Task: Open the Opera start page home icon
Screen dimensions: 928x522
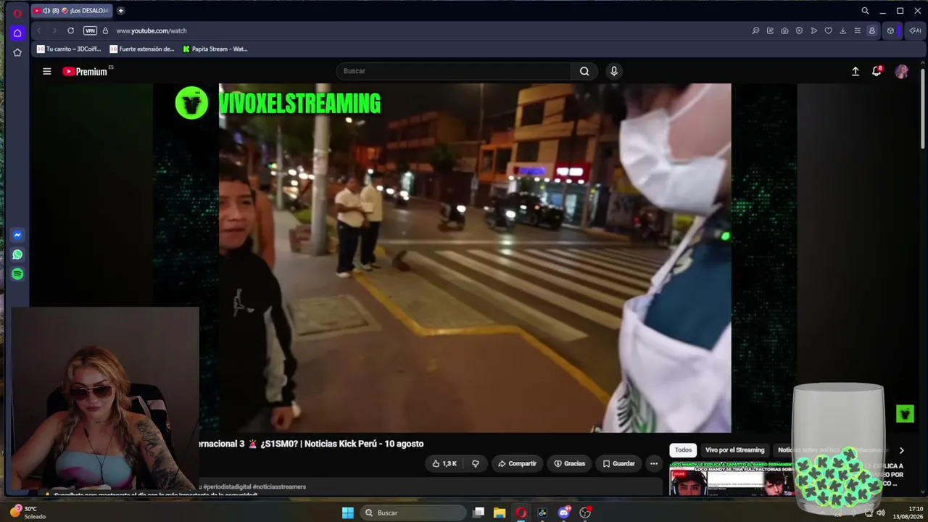Action: (x=17, y=33)
